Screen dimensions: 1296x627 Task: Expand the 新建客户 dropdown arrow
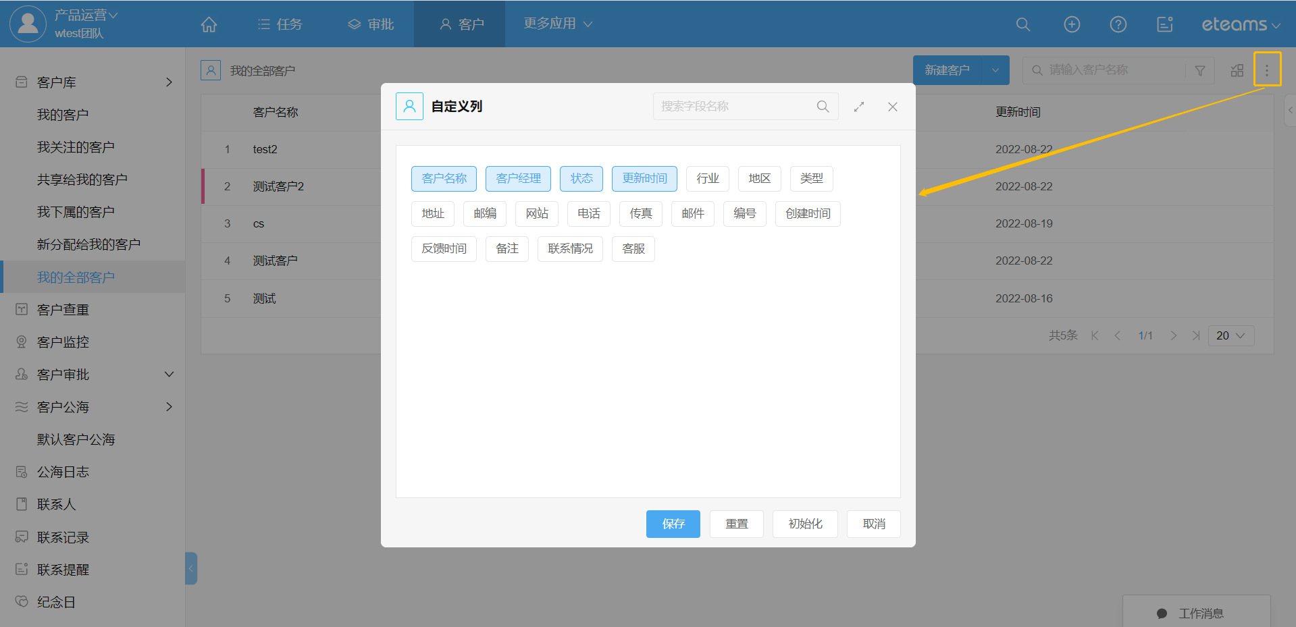coord(995,70)
